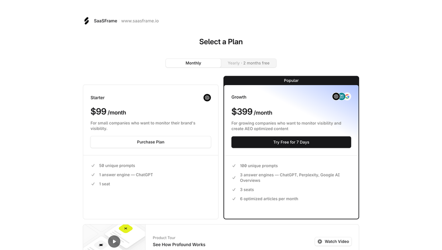Screen dimensions: 442x250
Task: Play the product tour video thumbnail
Action: pyautogui.click(x=114, y=241)
